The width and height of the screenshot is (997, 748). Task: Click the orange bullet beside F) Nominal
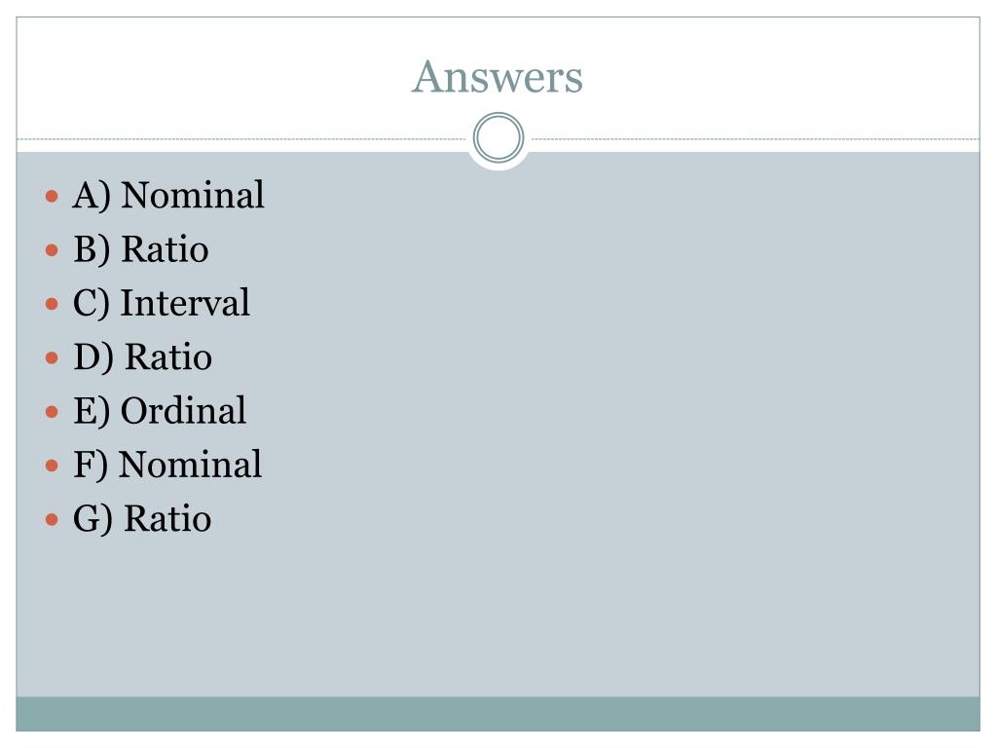tap(53, 466)
